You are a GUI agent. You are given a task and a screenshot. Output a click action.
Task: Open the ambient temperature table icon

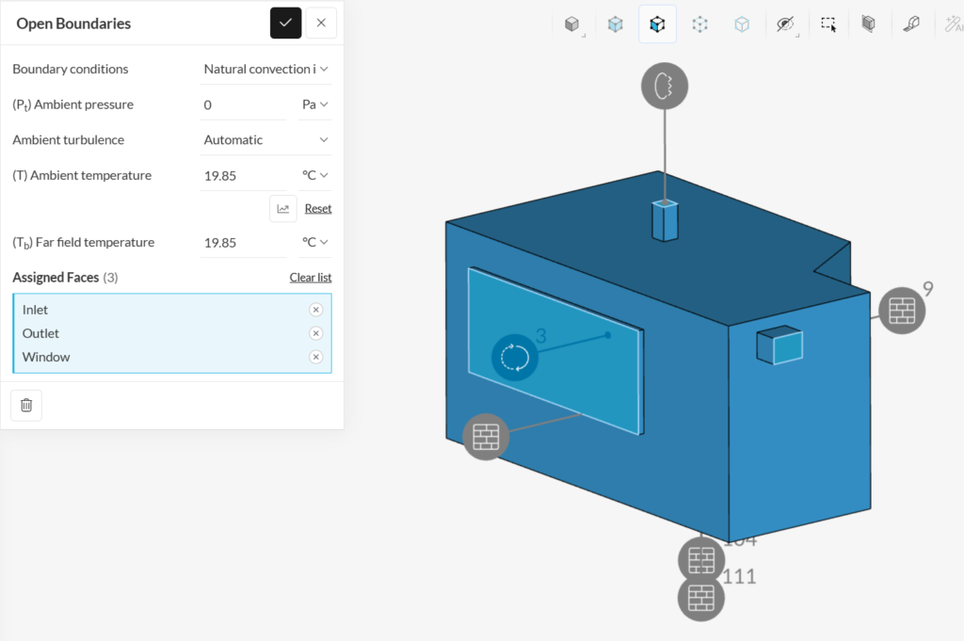coord(282,208)
